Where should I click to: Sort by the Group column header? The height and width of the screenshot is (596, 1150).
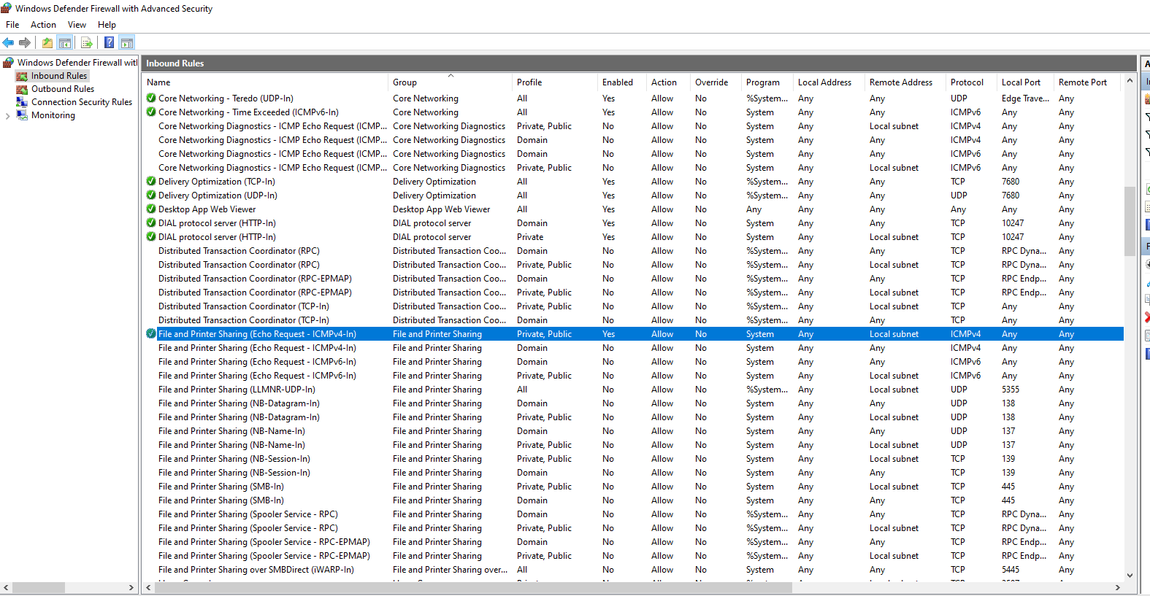[450, 82]
